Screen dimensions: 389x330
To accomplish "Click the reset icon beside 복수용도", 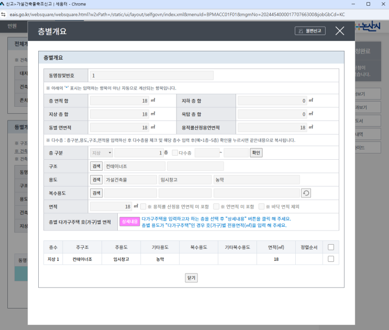I will tap(306, 193).
